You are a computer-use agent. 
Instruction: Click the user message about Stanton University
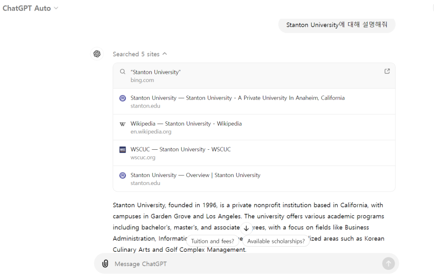(337, 25)
